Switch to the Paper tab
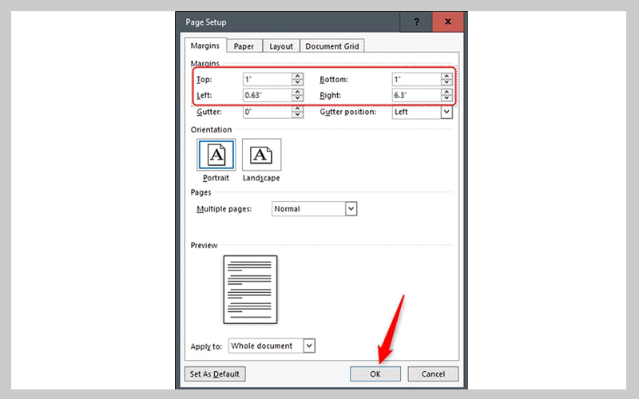The image size is (639, 399). point(244,46)
